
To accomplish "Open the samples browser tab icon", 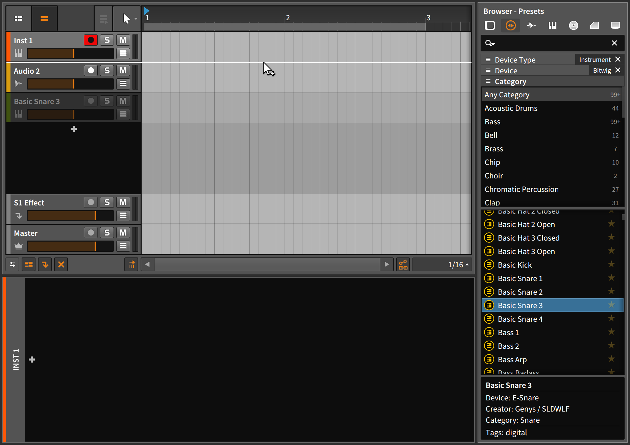I will point(531,26).
